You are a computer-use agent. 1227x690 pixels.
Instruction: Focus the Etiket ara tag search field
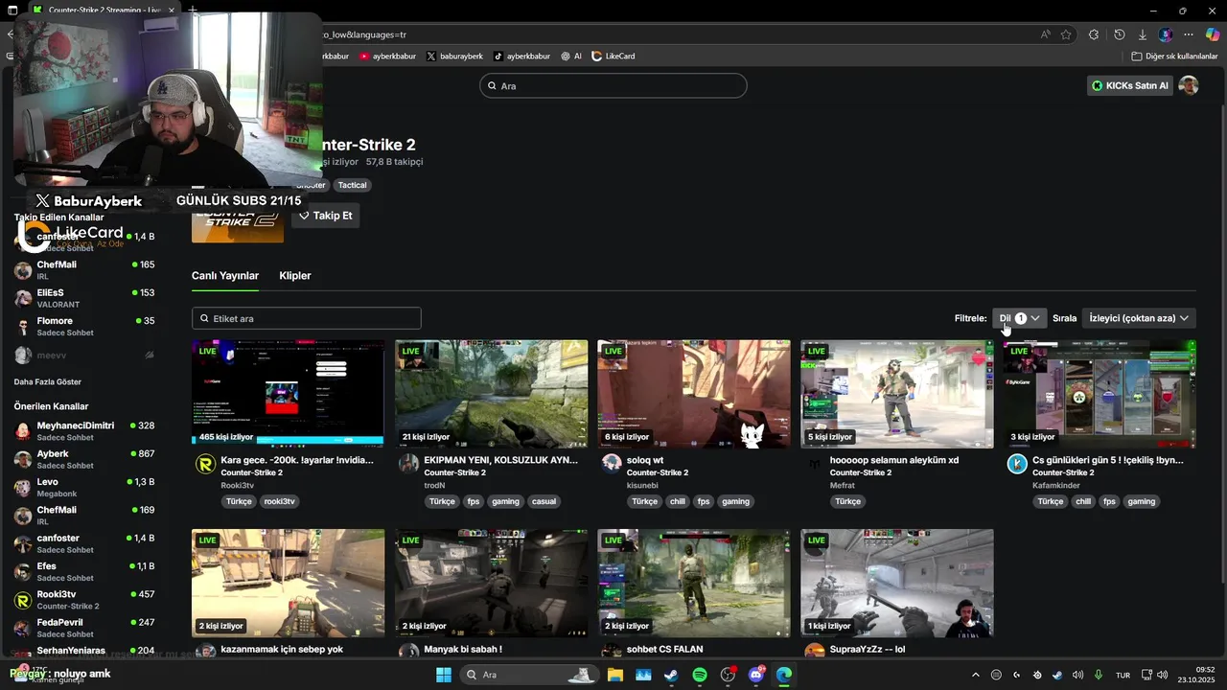click(x=307, y=318)
